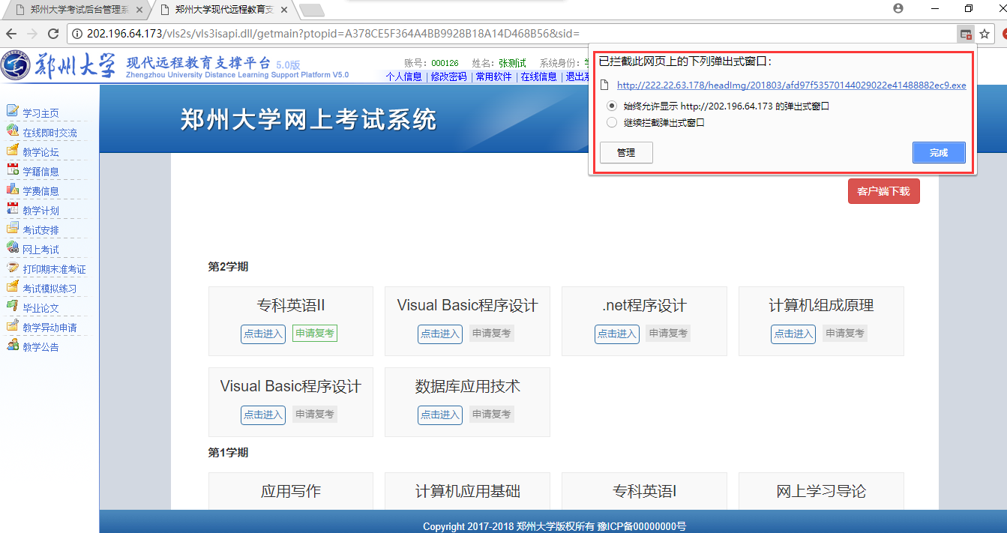Select 继续拦截弹出式窗口 radio option

612,122
